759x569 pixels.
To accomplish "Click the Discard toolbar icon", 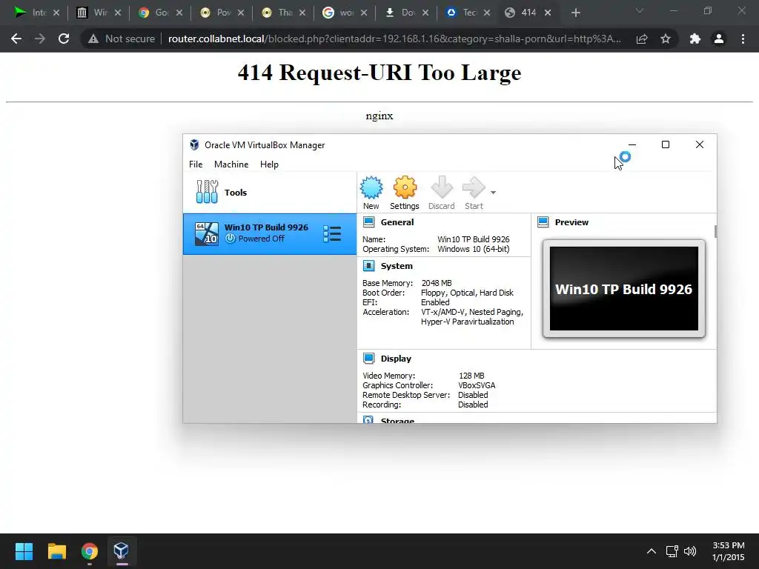I will (x=442, y=187).
